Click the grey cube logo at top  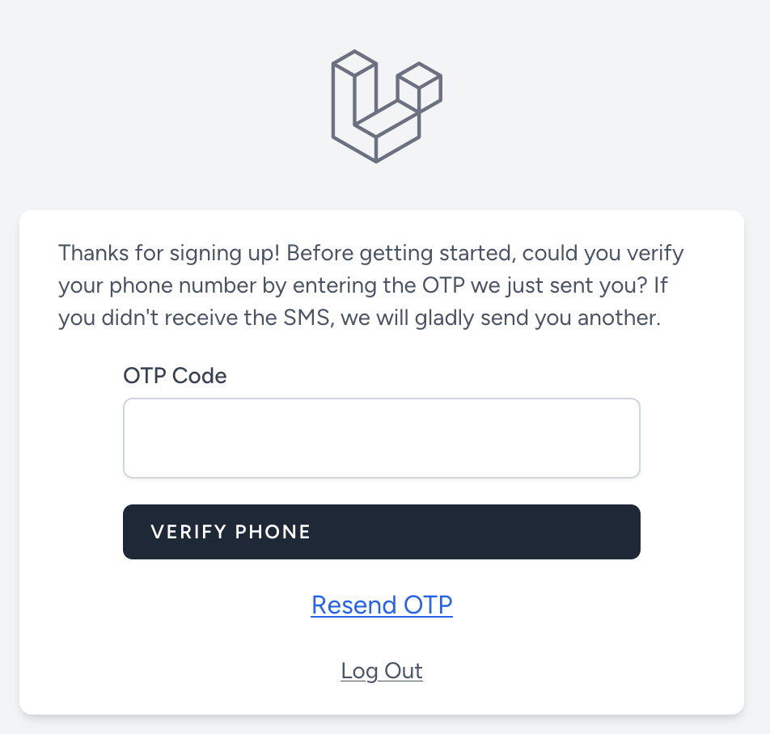point(386,106)
